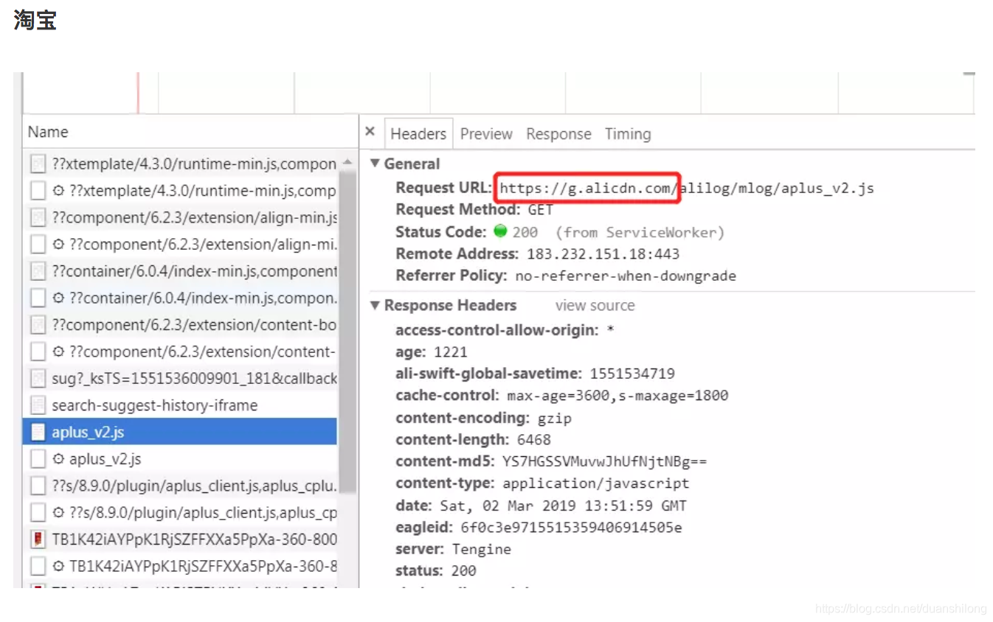
Task: Select the search-suggest-history-iframe request
Action: pos(180,405)
